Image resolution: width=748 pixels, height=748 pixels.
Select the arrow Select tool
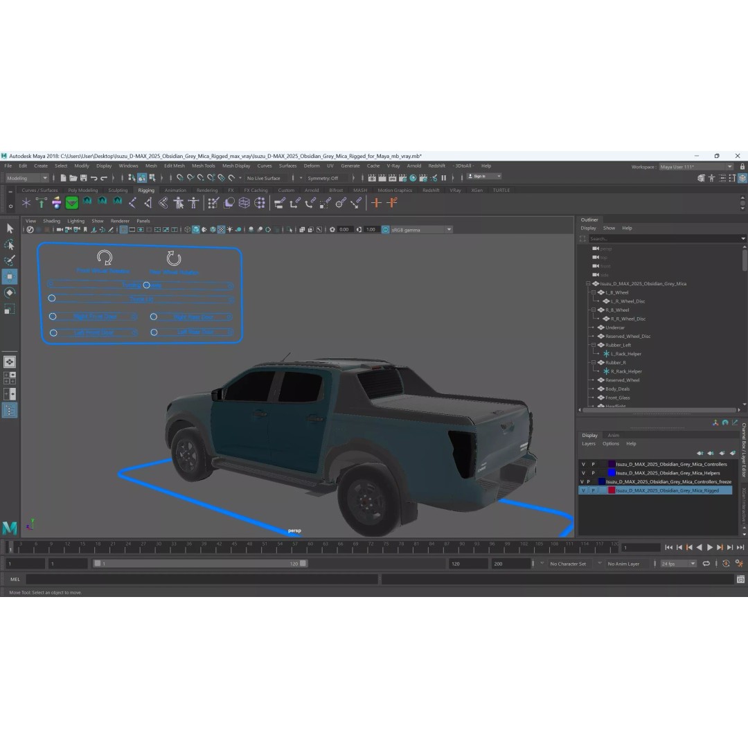[10, 229]
